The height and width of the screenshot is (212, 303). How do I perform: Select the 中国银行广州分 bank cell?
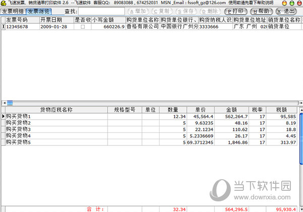179,27
